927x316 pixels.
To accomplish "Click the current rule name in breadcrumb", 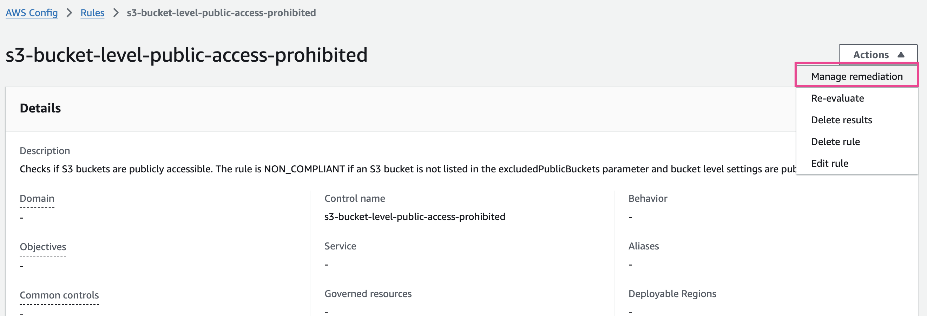I will (x=221, y=13).
